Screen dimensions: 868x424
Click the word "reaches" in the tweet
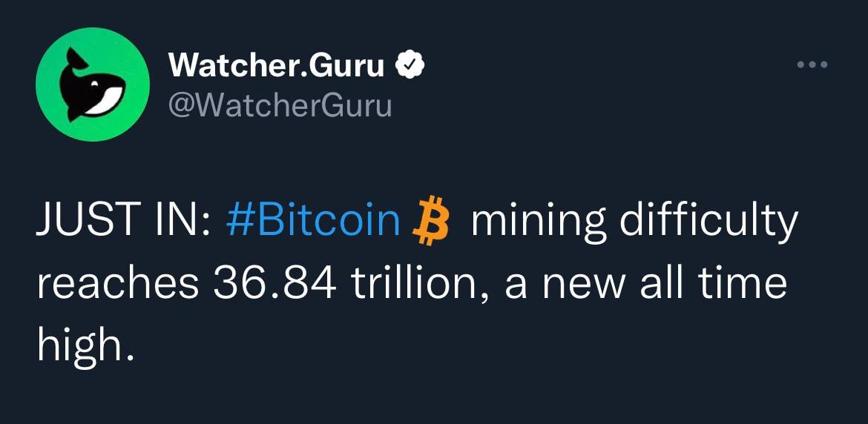point(117,285)
